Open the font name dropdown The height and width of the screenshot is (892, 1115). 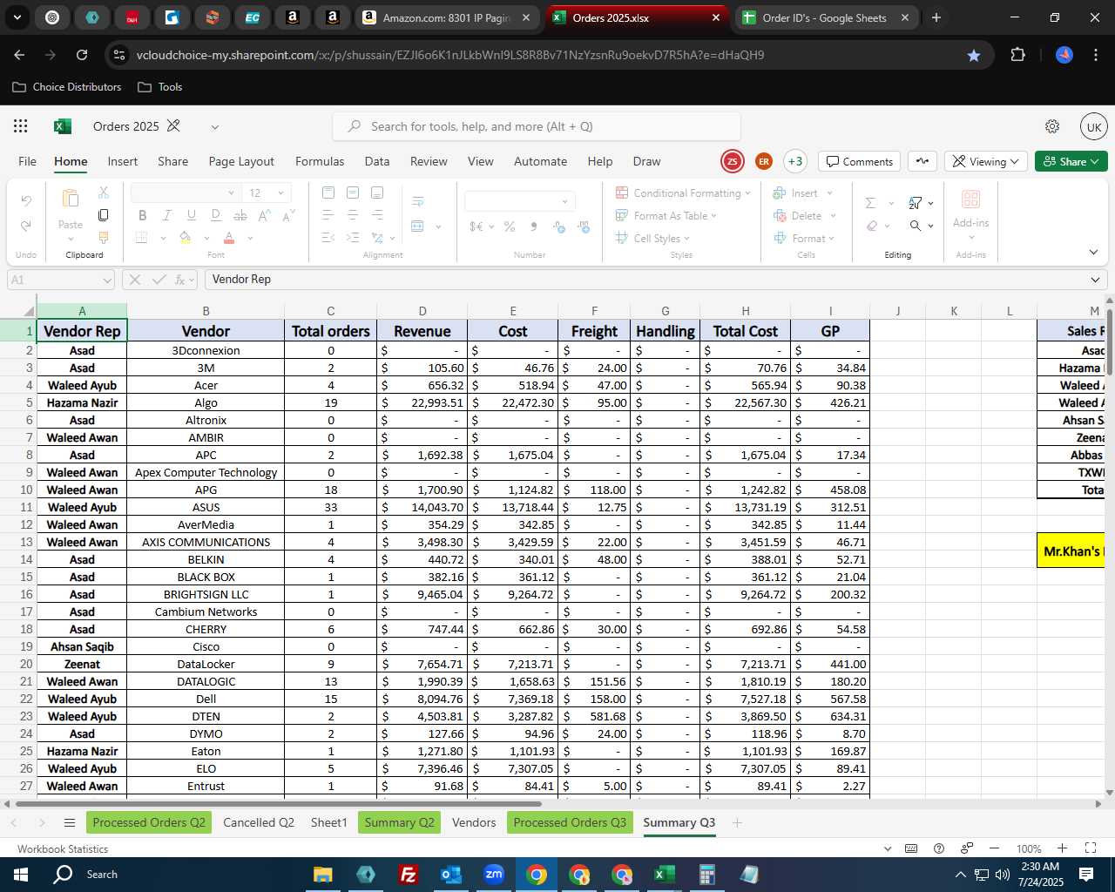pos(231,193)
